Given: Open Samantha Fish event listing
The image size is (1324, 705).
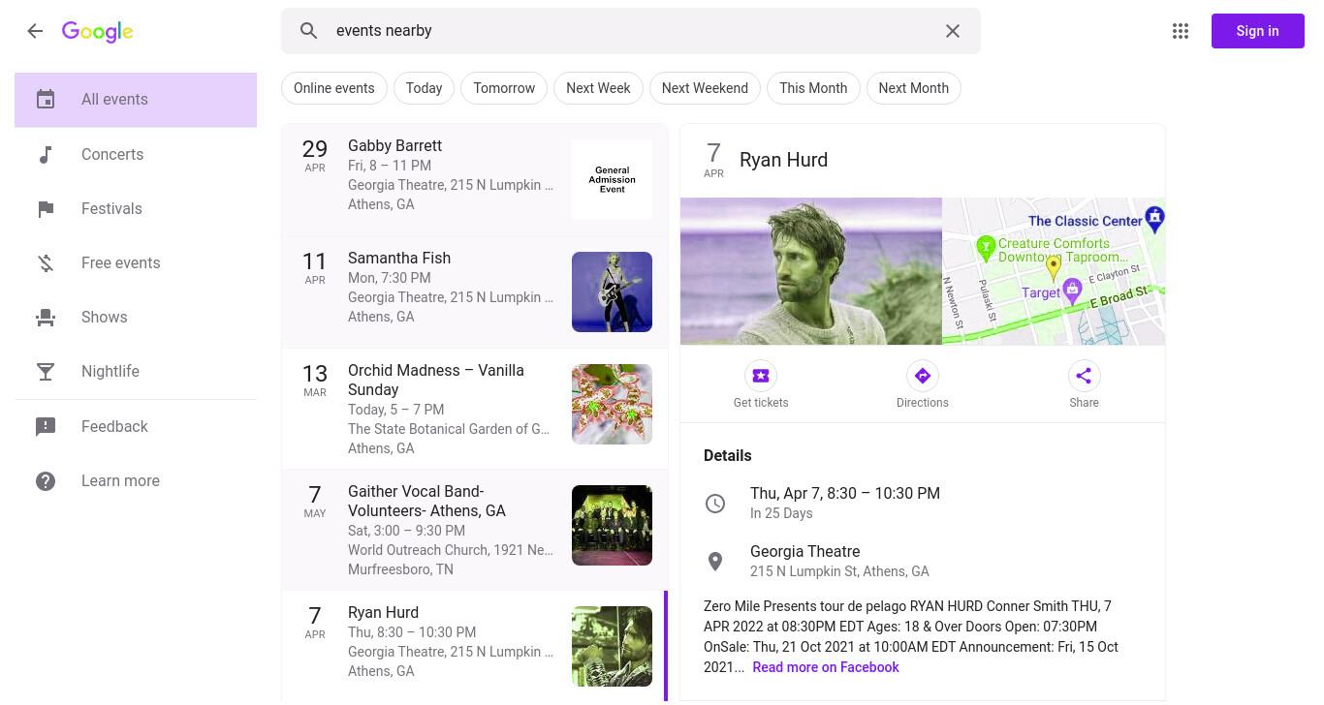Looking at the screenshot, I should (x=475, y=292).
